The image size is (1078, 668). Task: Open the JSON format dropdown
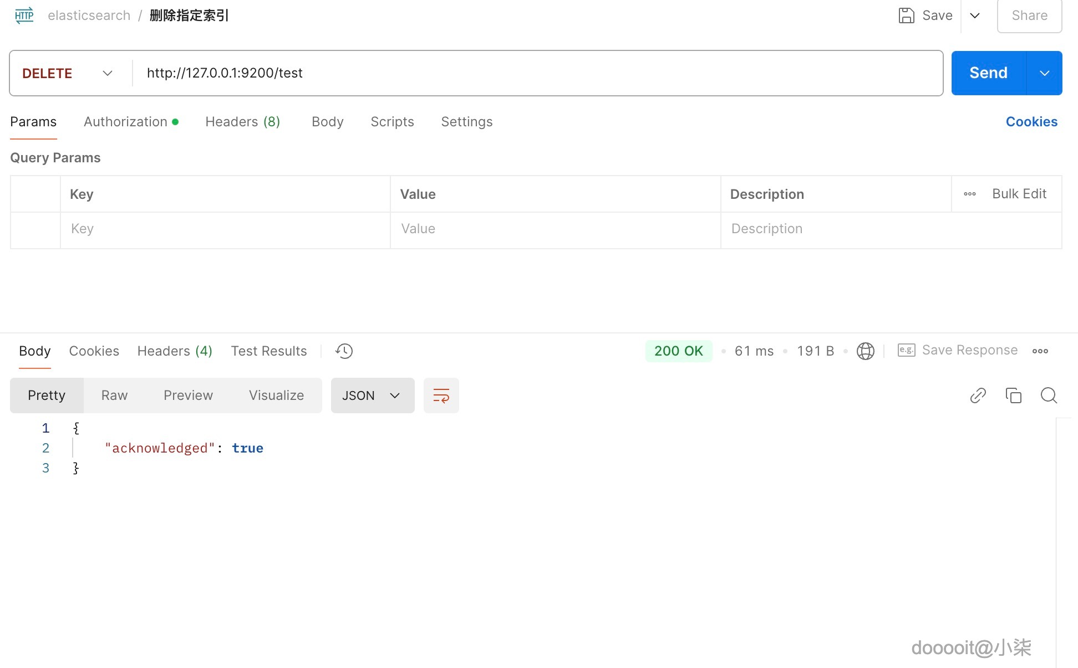click(372, 395)
